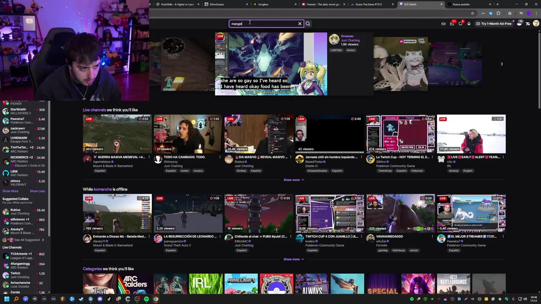Open TikTok from taskbar
This screenshot has width=541, height=304.
(109, 299)
